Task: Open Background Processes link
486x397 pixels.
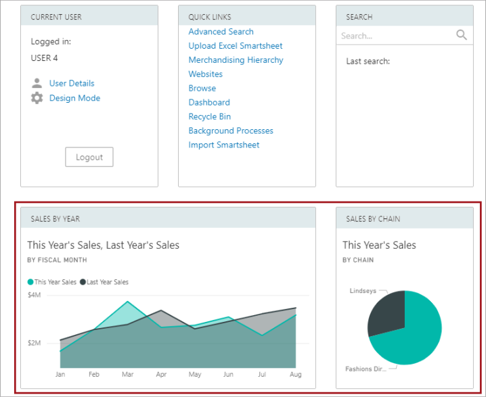Action: click(231, 131)
